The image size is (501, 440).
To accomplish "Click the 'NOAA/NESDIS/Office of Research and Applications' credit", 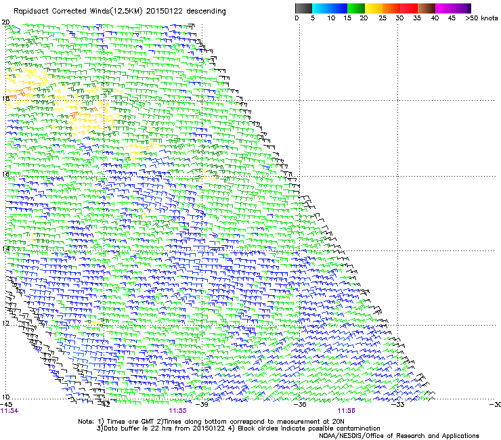I will click(399, 436).
